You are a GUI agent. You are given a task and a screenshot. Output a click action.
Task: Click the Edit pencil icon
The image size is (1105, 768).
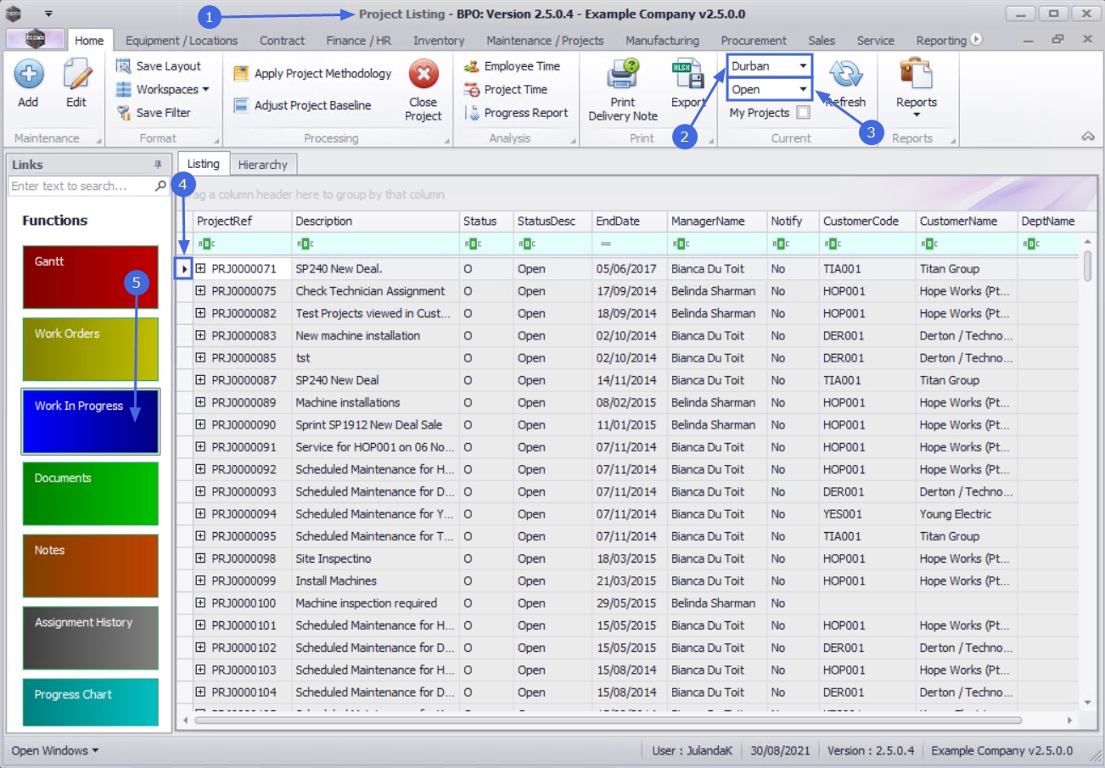pyautogui.click(x=76, y=76)
